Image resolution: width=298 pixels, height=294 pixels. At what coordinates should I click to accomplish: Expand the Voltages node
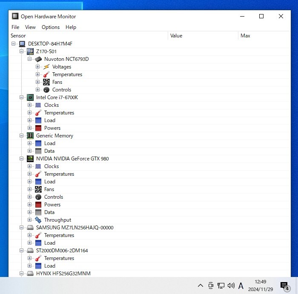coord(37,67)
